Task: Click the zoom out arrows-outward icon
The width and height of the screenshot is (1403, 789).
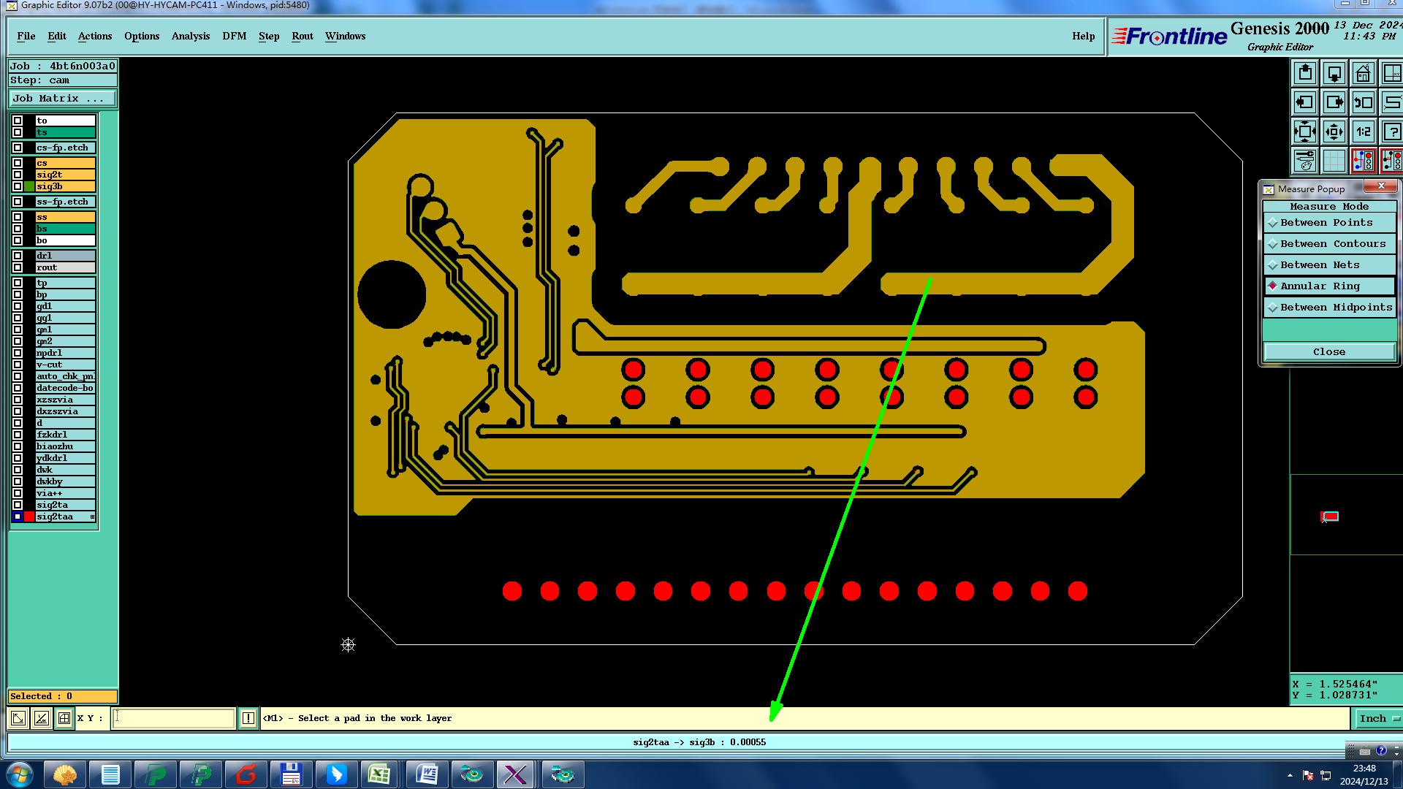Action: [1334, 131]
